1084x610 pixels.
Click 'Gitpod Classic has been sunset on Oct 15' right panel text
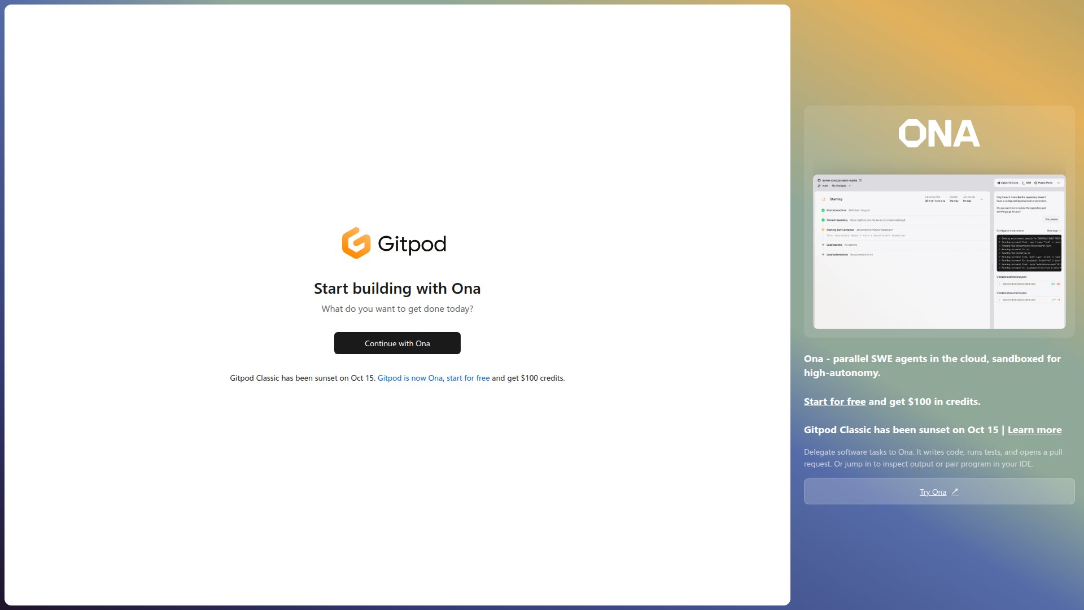tap(901, 430)
